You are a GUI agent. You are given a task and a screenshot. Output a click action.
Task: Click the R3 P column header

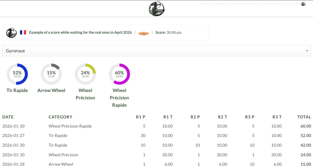point(250,117)
